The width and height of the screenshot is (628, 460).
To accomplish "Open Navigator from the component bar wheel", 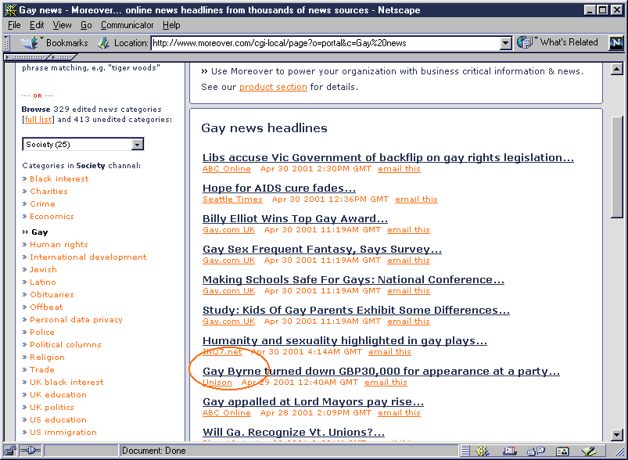I will click(x=483, y=451).
